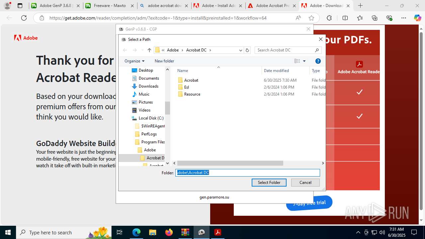Click the Folder path input field
The height and width of the screenshot is (239, 425).
click(x=247, y=173)
